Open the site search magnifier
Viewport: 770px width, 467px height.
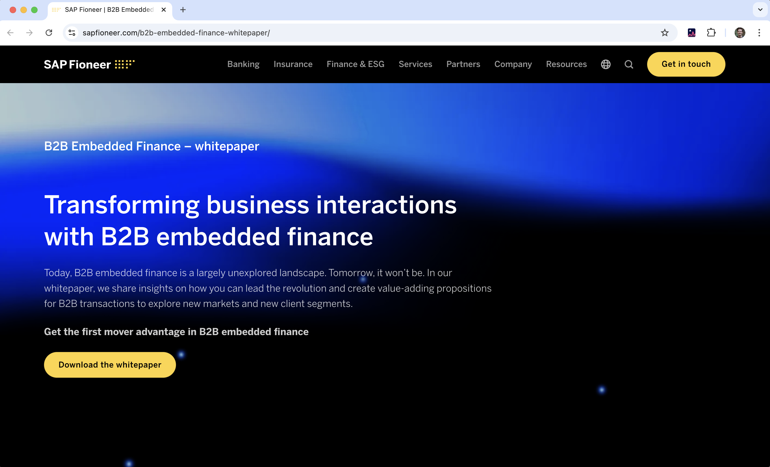[x=629, y=64]
